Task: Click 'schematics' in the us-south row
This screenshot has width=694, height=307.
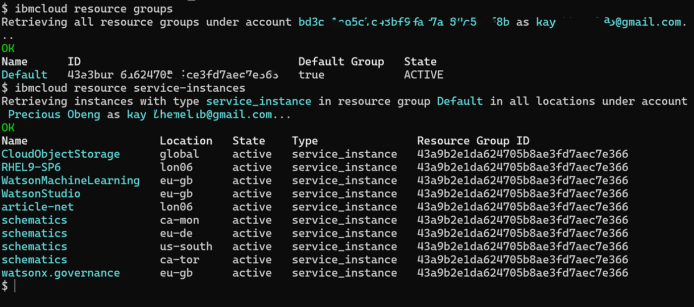Action: (x=34, y=246)
